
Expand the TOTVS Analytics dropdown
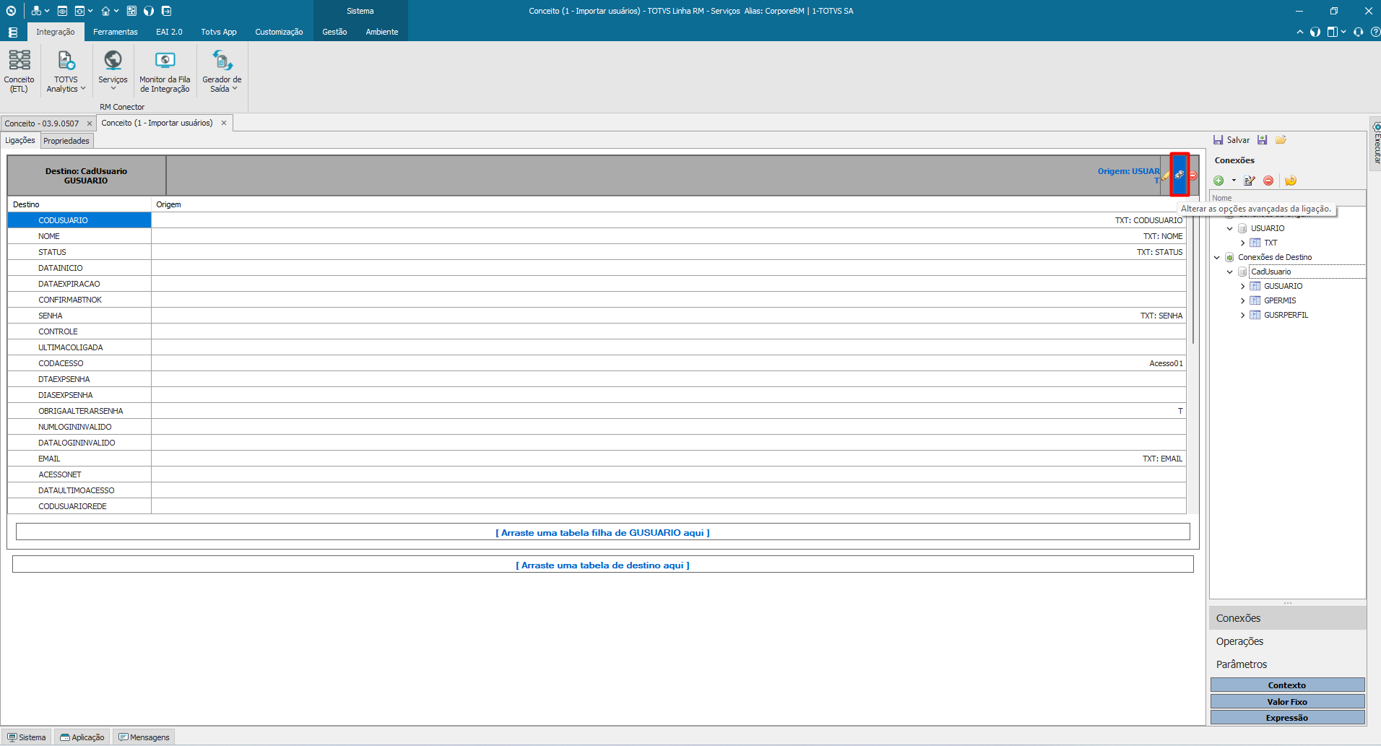(x=83, y=89)
